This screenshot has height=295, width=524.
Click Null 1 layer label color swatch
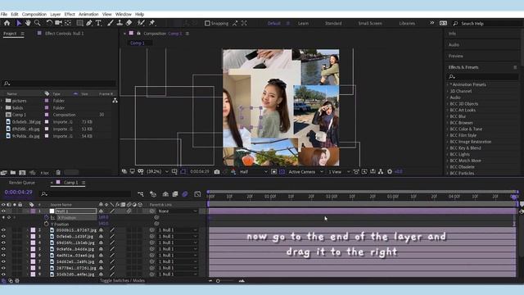click(33, 211)
